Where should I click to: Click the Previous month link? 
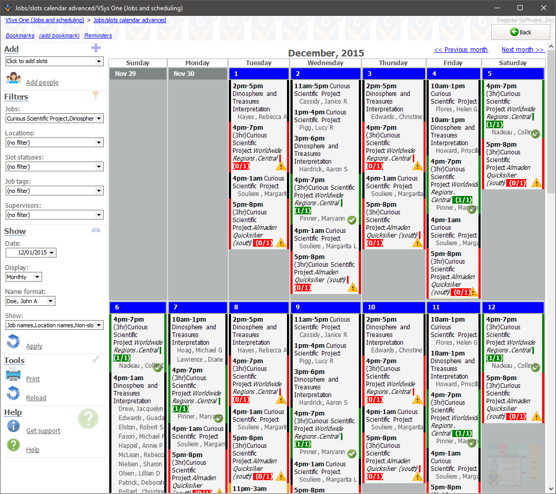coord(461,50)
